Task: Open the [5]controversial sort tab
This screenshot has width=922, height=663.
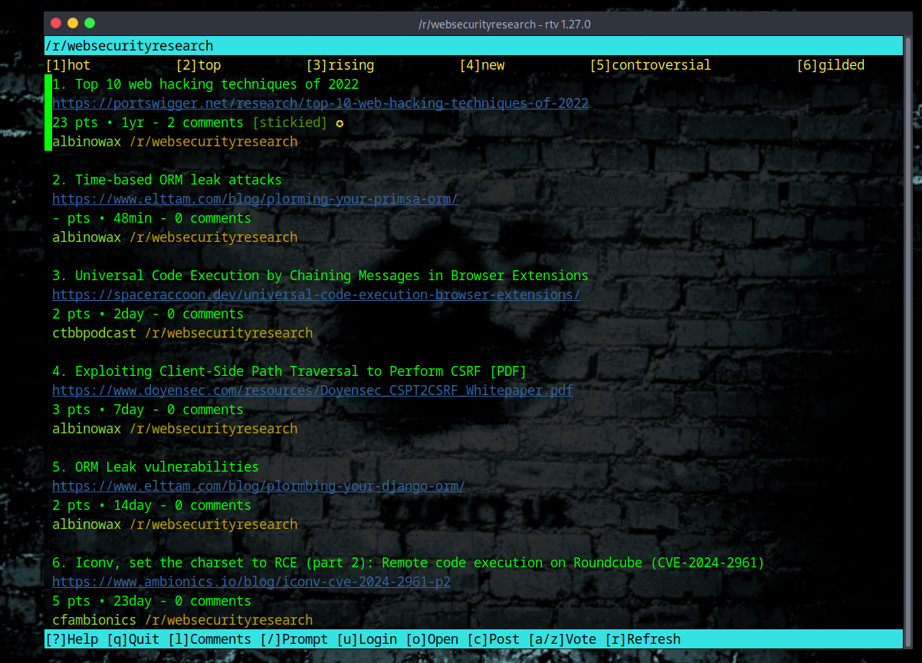Action: tap(651, 65)
